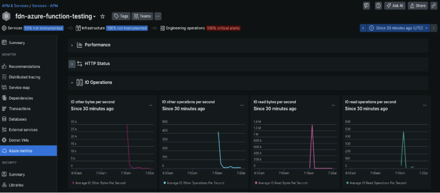Image resolution: width=440 pixels, height=193 pixels.
Task: Follow the APM & Services breadcrumb link
Action: coord(15,5)
